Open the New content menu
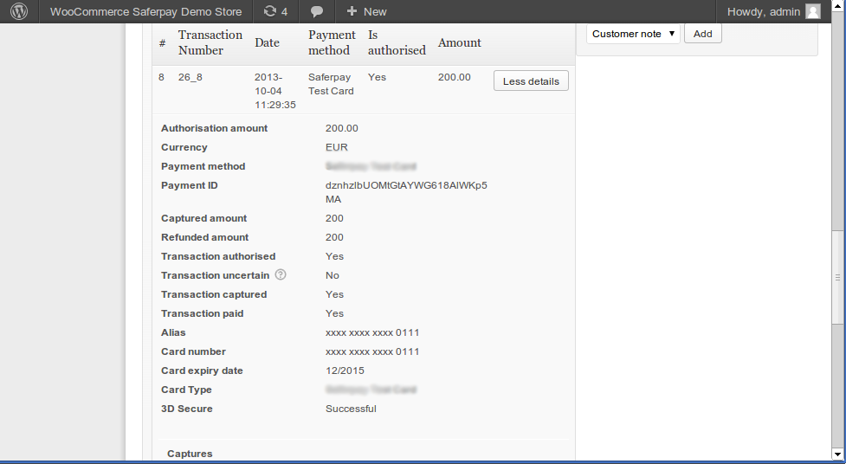 tap(366, 11)
